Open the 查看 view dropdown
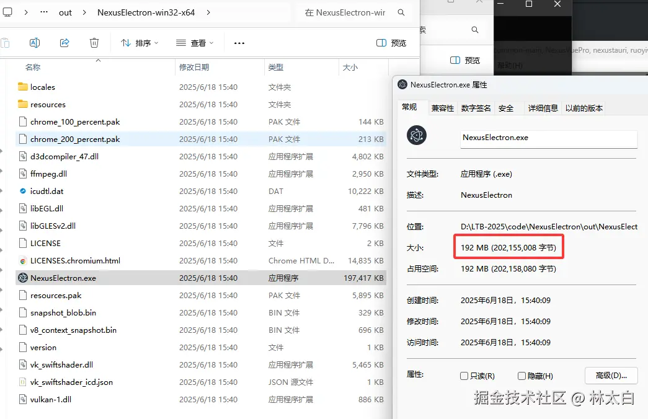The width and height of the screenshot is (648, 419). point(195,43)
